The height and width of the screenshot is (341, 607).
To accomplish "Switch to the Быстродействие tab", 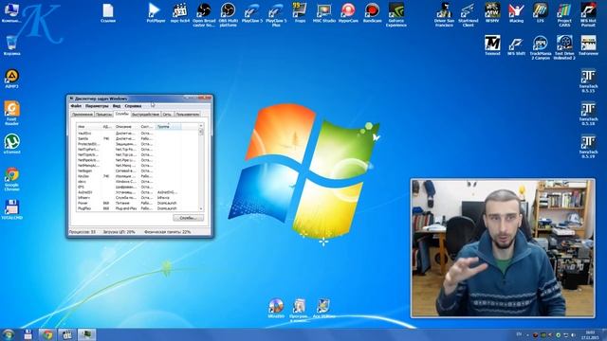I will (145, 115).
